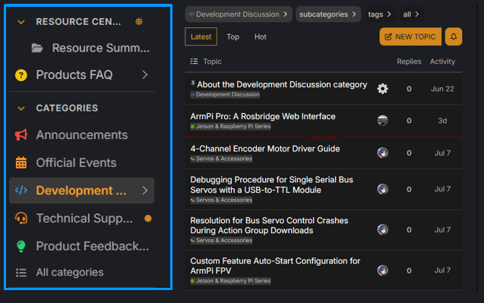Click Technical Support's orange unread dot
The image size is (484, 303).
(x=148, y=219)
